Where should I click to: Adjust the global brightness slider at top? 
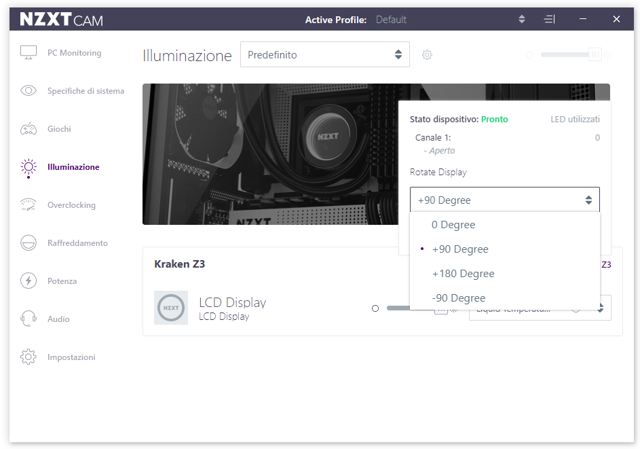click(571, 55)
